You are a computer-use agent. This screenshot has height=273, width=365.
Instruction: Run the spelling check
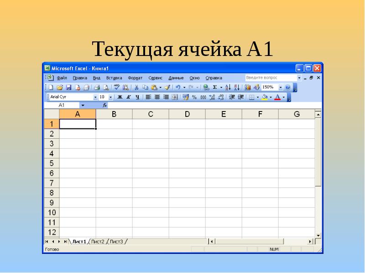tap(116, 87)
